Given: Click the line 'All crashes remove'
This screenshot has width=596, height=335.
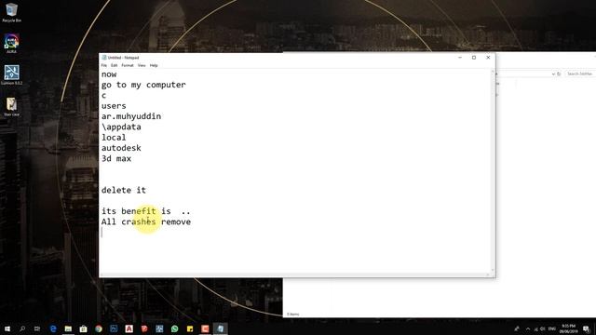Looking at the screenshot, I should (146, 221).
